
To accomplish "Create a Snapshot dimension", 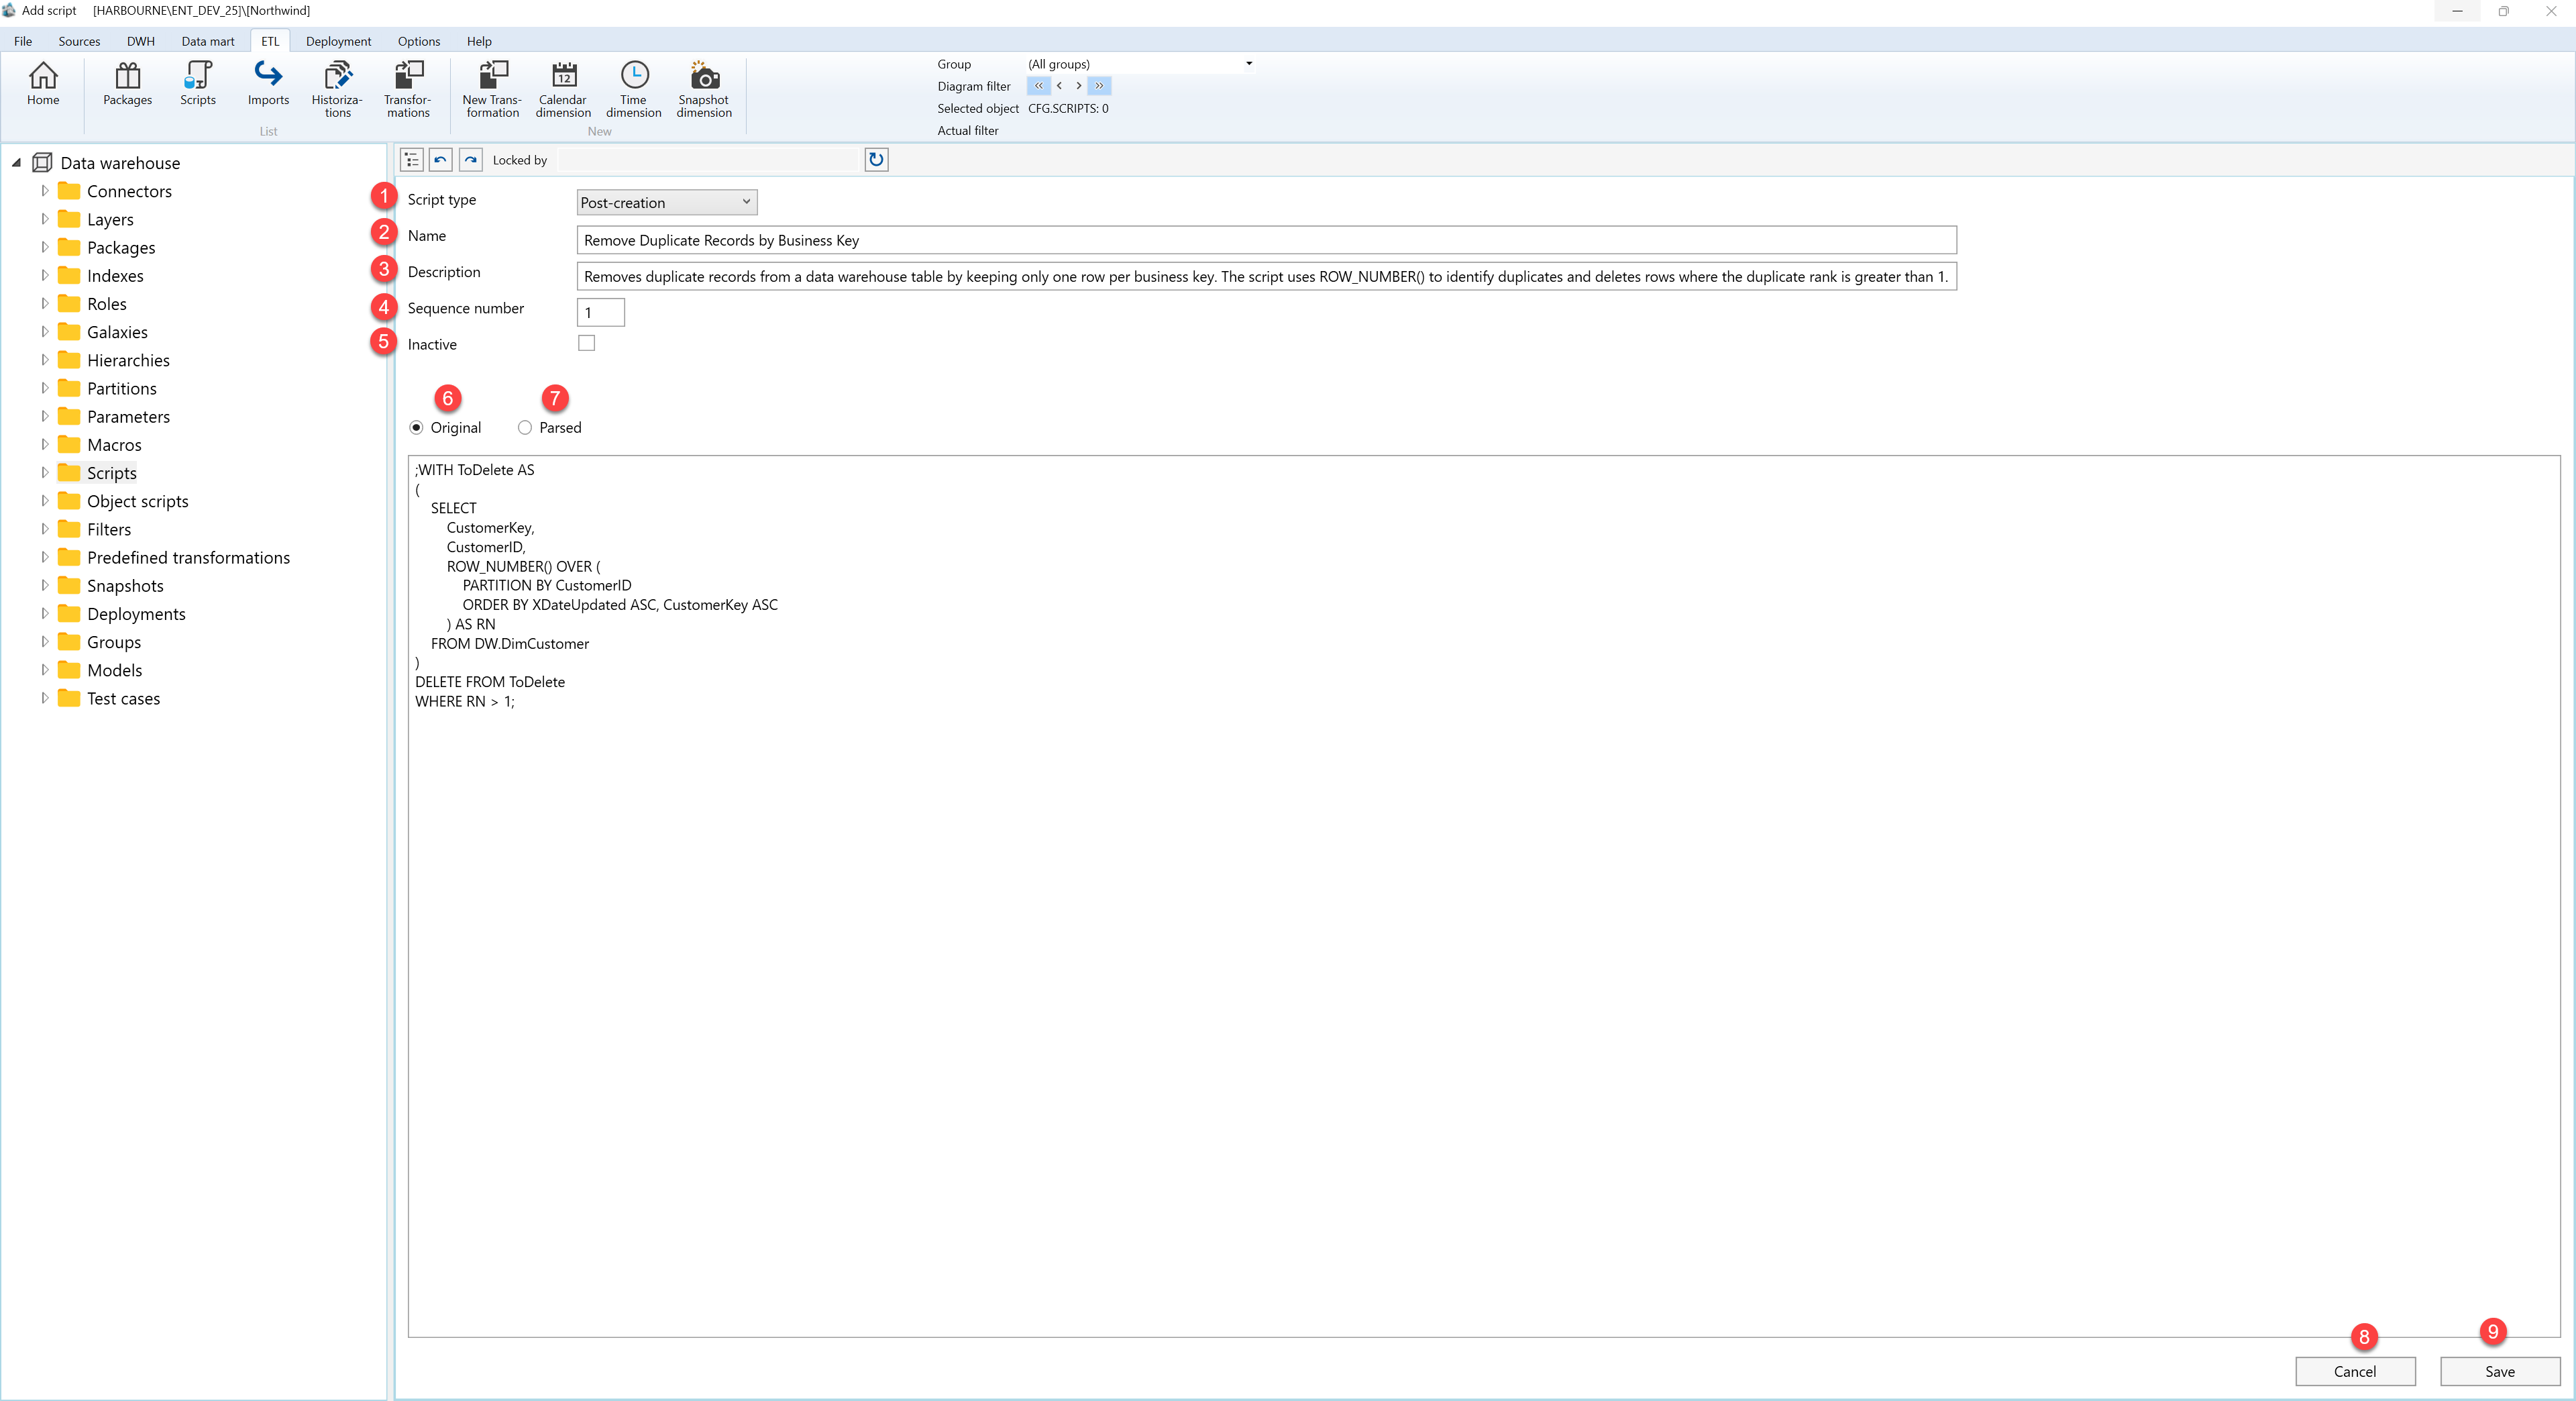I will click(704, 90).
